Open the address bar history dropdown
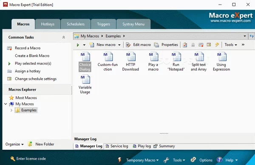The height and width of the screenshot is (165, 255). 245,36
